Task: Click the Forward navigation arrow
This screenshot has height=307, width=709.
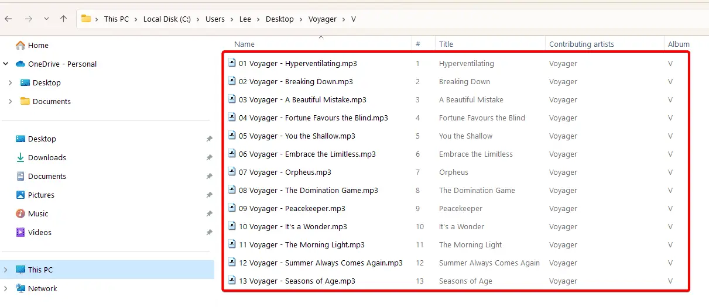Action: click(x=28, y=19)
